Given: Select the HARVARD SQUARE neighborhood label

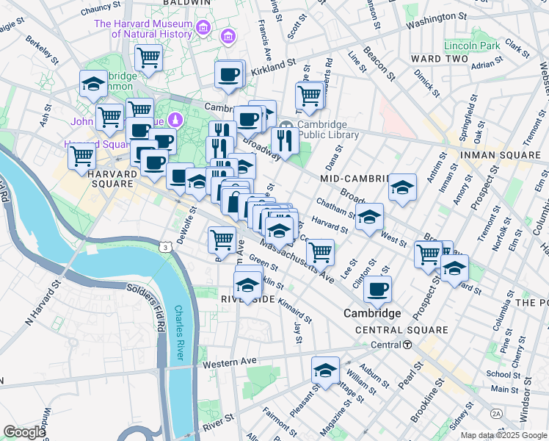Looking at the screenshot, I should [x=112, y=179].
